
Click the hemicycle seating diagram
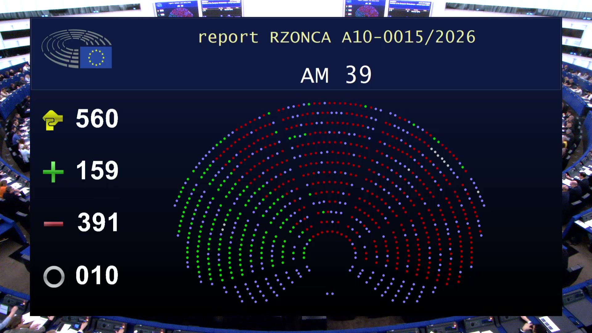point(330,200)
